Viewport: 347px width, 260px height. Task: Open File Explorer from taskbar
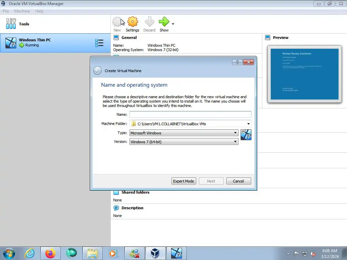point(93,253)
